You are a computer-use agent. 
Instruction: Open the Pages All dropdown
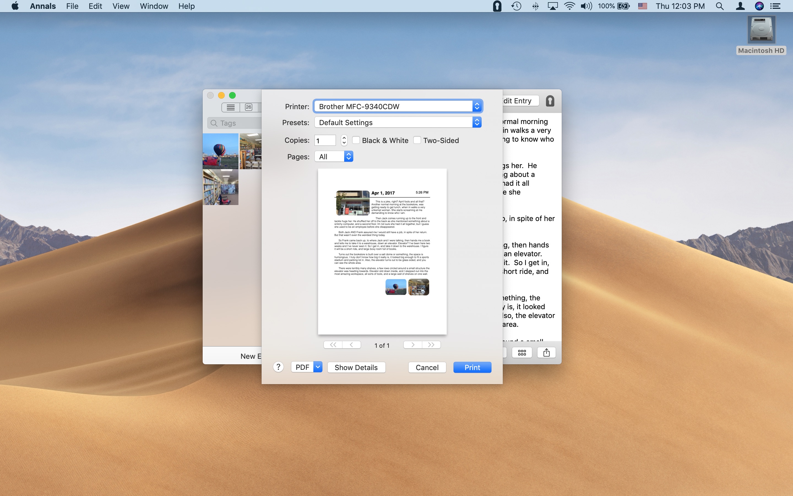pos(334,157)
